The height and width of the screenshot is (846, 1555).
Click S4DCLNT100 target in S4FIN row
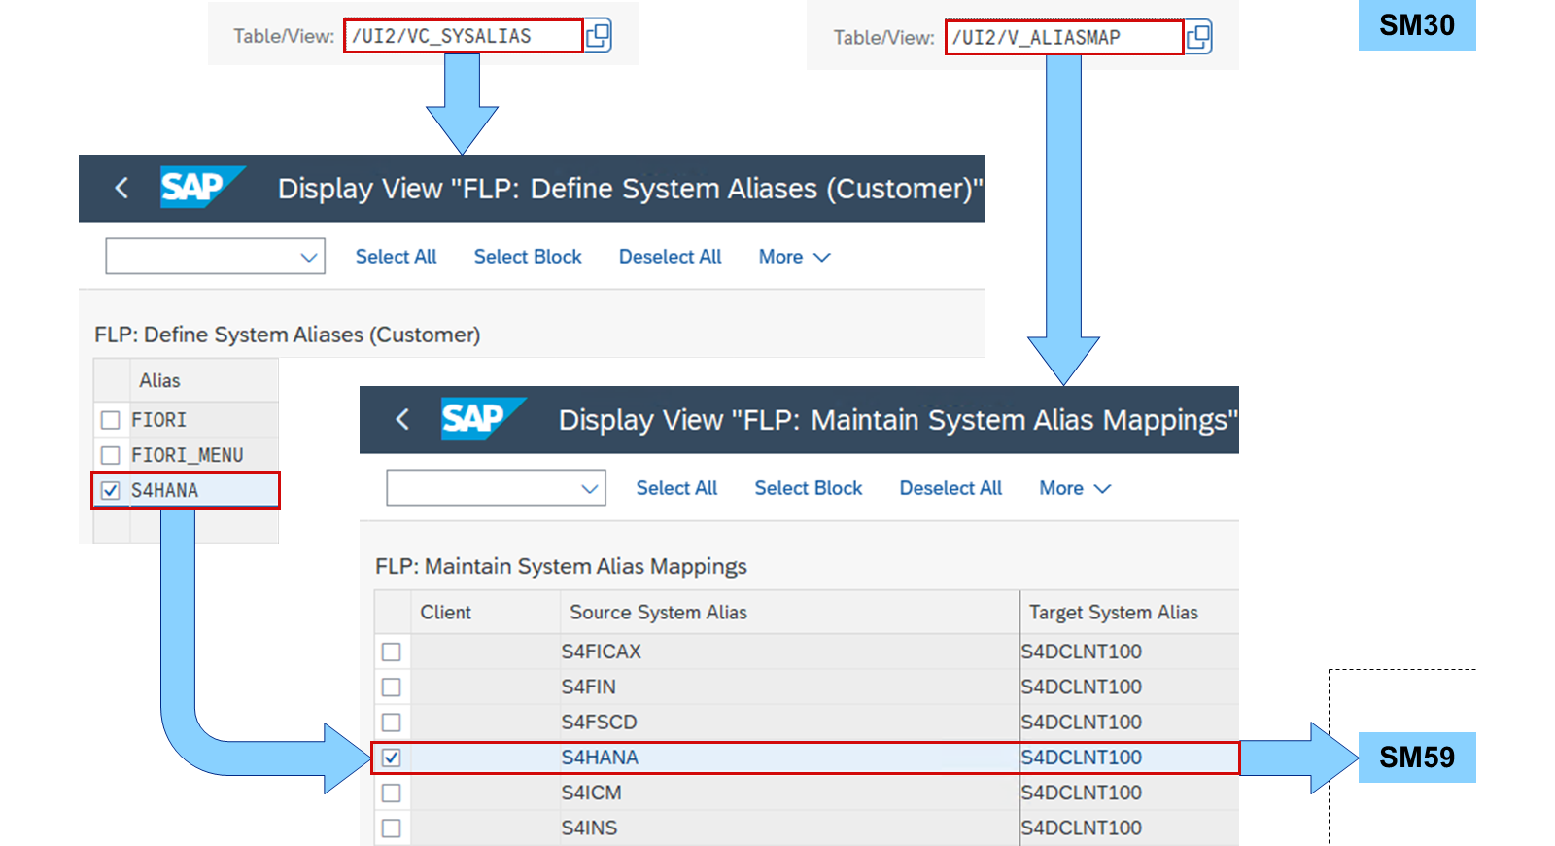1129,687
